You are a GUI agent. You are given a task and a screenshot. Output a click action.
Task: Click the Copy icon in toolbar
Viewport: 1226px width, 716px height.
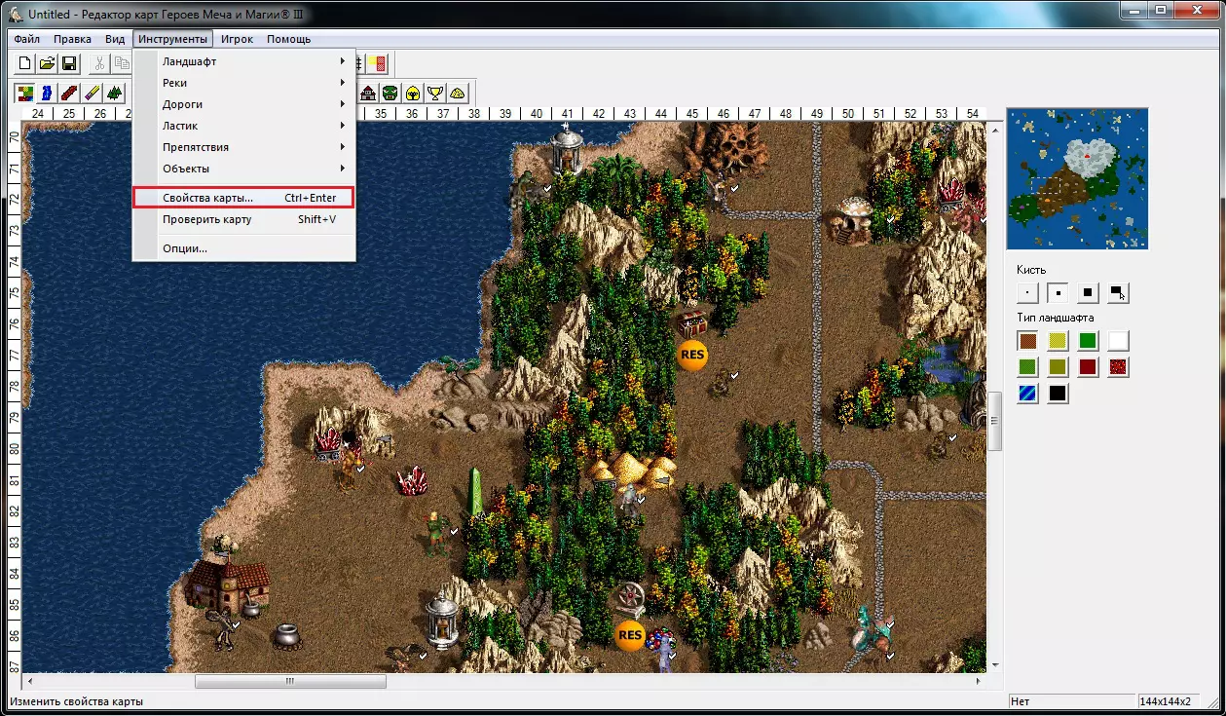tap(121, 64)
